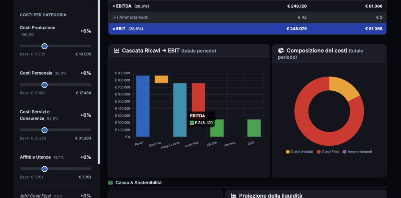Select the = EBITDA (28,6%) table row label
401x198 pixels.
[x=131, y=6]
